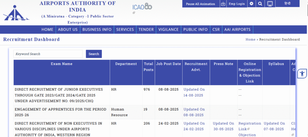Open the TENDER menu item
308x137 pixels.
click(x=146, y=29)
